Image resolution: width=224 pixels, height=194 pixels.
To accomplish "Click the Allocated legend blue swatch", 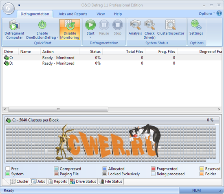I will point(105,169).
